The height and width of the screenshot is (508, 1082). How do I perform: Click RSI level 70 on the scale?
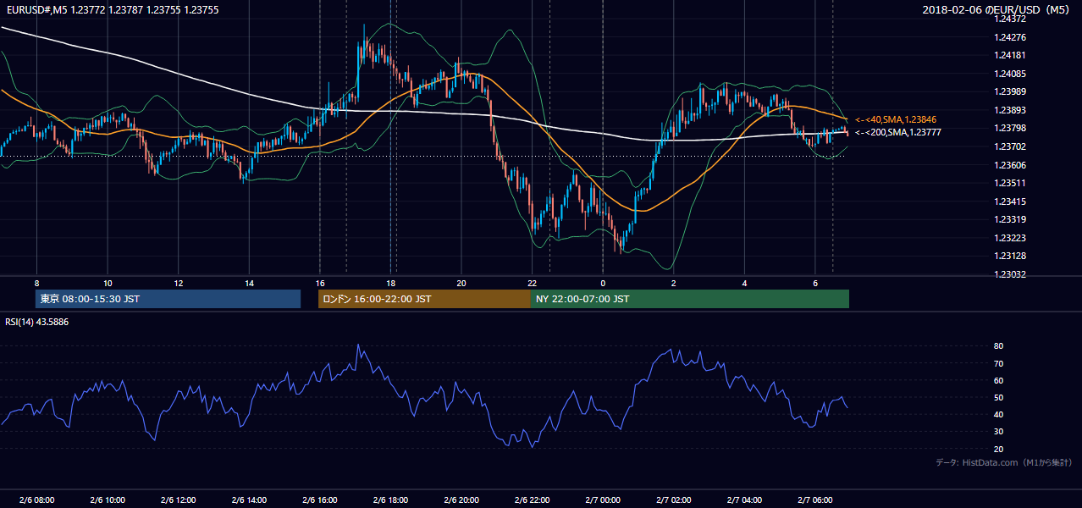click(998, 363)
